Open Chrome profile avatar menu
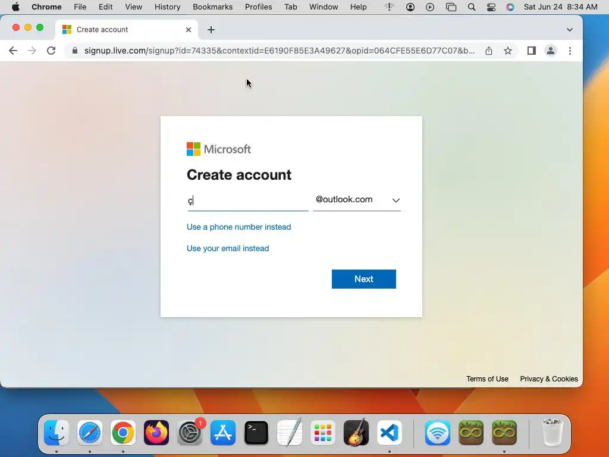Viewport: 609px width, 457px height. point(550,51)
